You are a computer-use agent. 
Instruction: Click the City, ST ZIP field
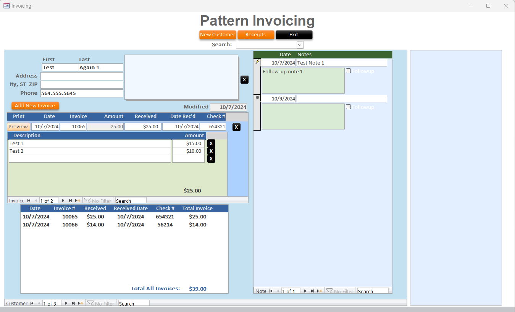82,84
